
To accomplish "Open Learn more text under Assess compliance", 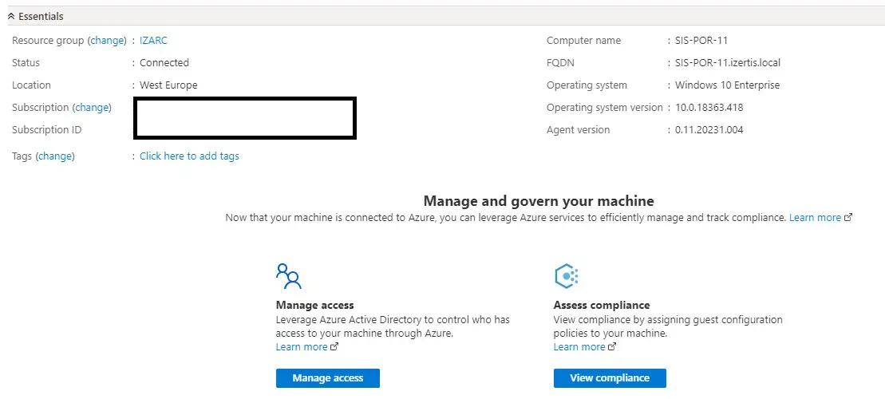I will pos(579,347).
